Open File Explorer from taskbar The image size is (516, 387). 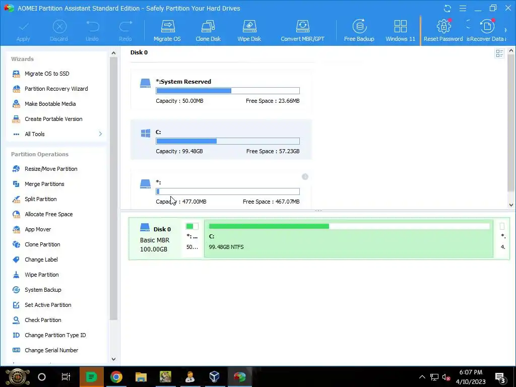(x=141, y=377)
